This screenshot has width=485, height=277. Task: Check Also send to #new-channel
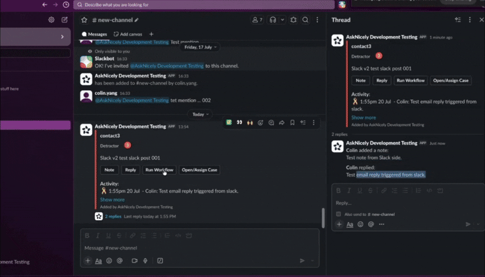[339, 214]
